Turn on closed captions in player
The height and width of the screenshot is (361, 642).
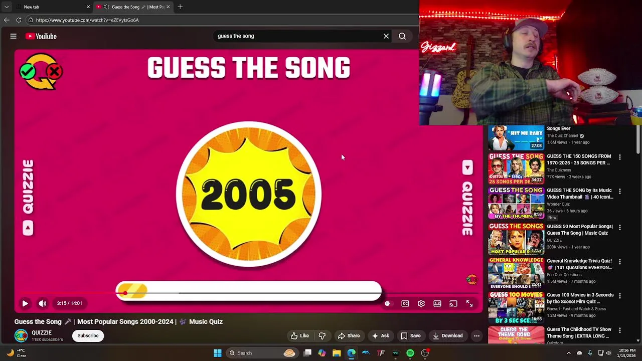pyautogui.click(x=405, y=303)
